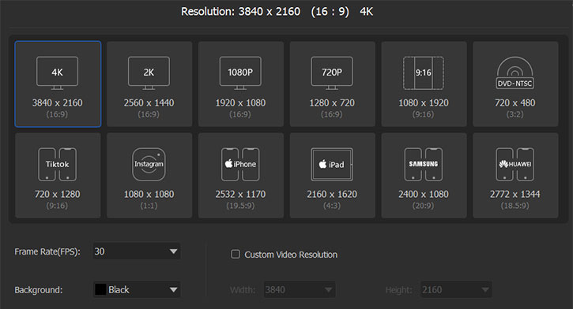Choose the Samsung phone preset icon
573x309 pixels.
(423, 164)
